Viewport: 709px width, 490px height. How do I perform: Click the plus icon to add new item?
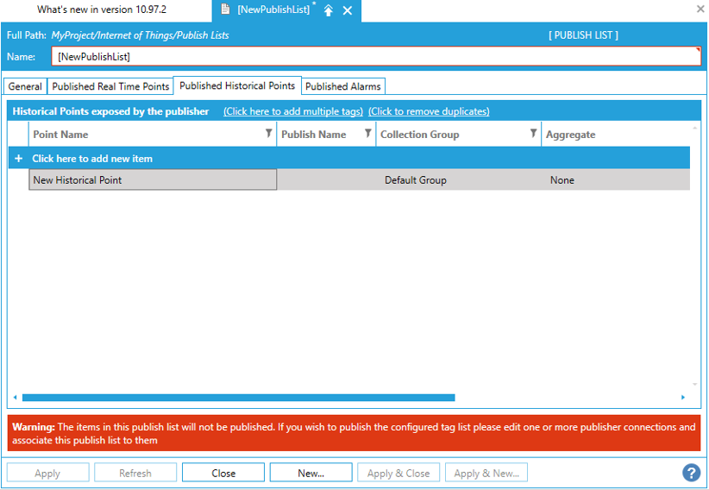coord(19,159)
